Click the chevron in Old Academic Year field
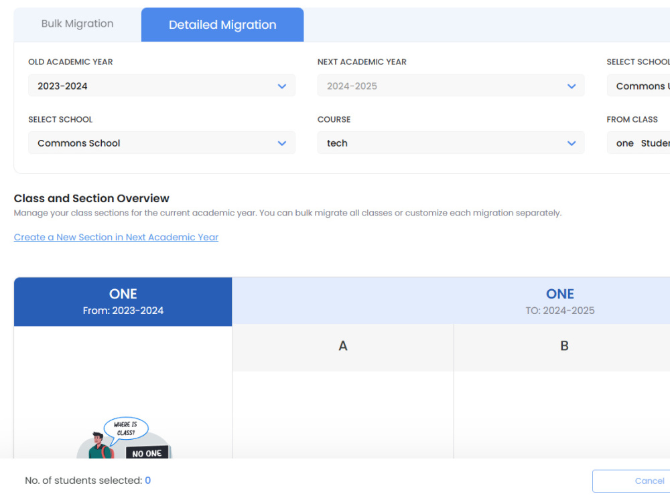This screenshot has height=502, width=670. [x=281, y=86]
